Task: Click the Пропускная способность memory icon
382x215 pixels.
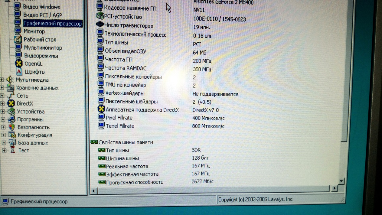Action: (102, 182)
